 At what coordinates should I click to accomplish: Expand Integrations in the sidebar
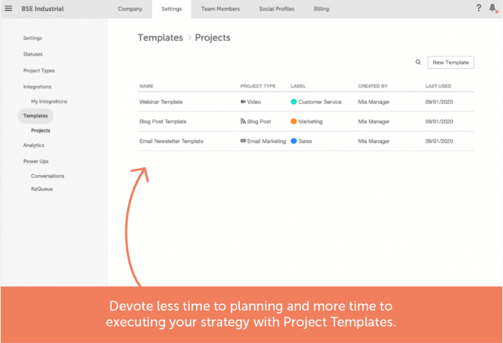[37, 87]
